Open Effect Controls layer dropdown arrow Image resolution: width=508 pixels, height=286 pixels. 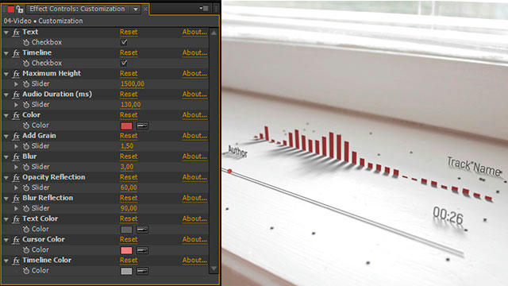[x=136, y=9]
